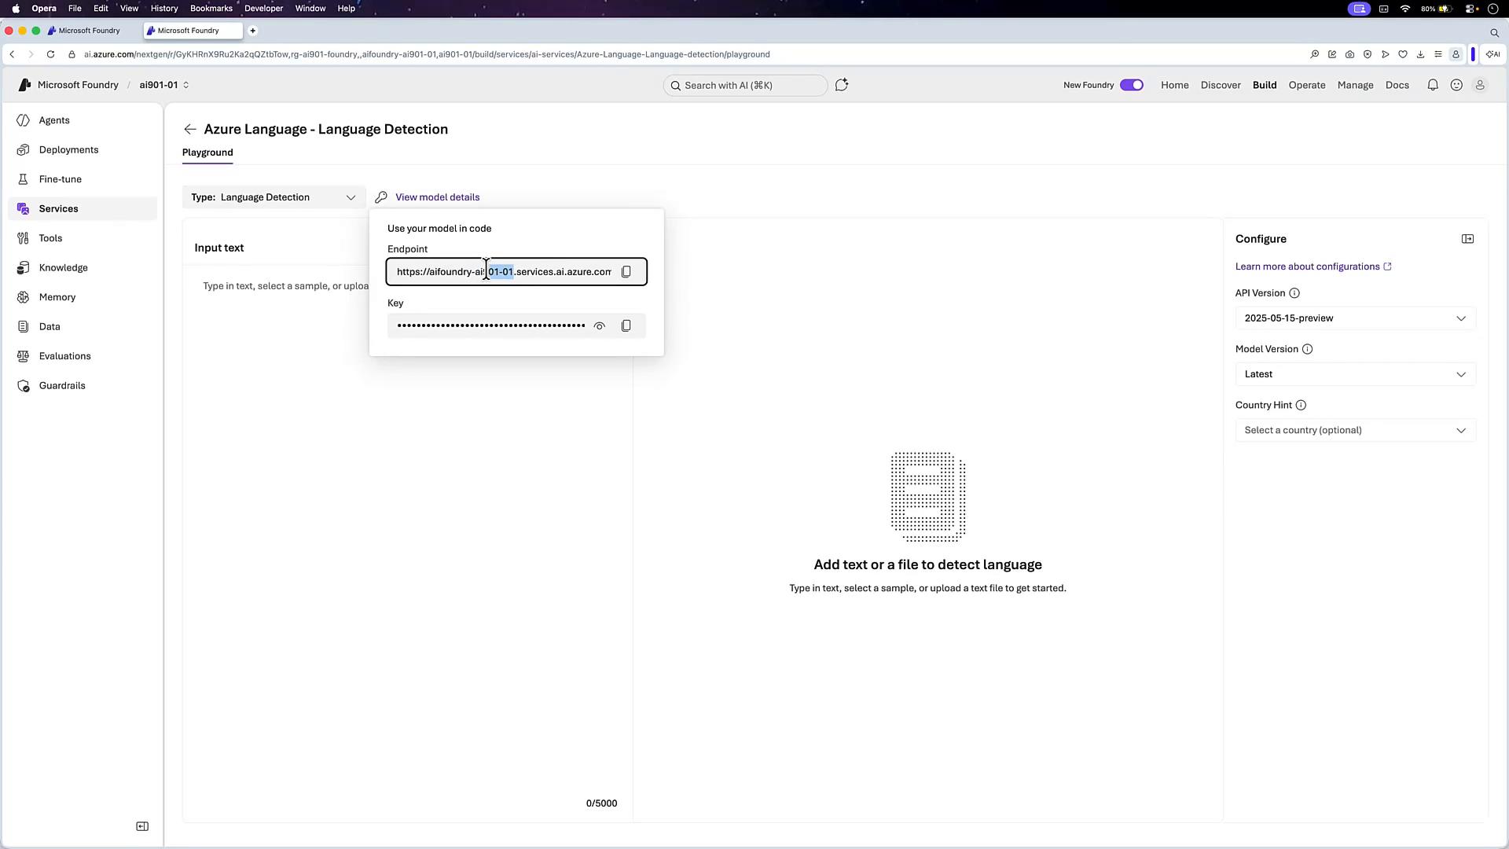Open the History menu in menu bar
Viewport: 1509px width, 849px height.
pyautogui.click(x=164, y=9)
